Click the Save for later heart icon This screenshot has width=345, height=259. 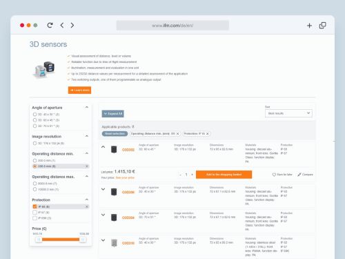tap(274, 175)
